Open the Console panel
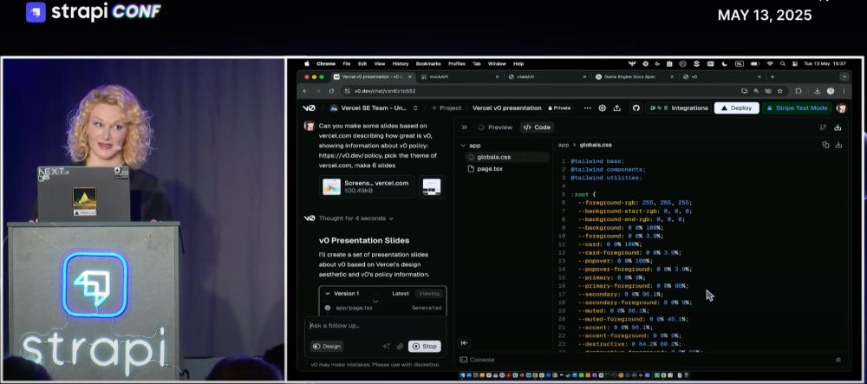 [477, 360]
